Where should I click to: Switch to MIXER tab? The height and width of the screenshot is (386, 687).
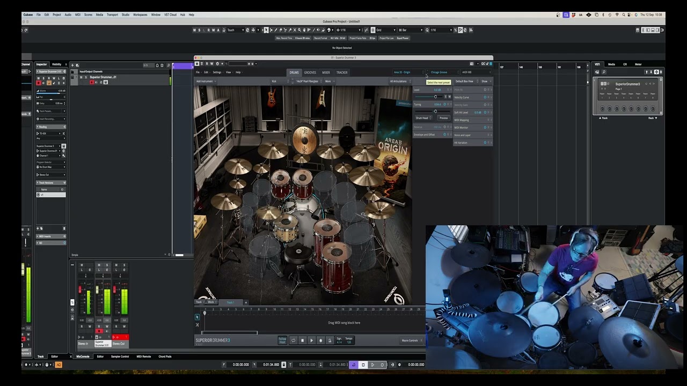(x=326, y=72)
